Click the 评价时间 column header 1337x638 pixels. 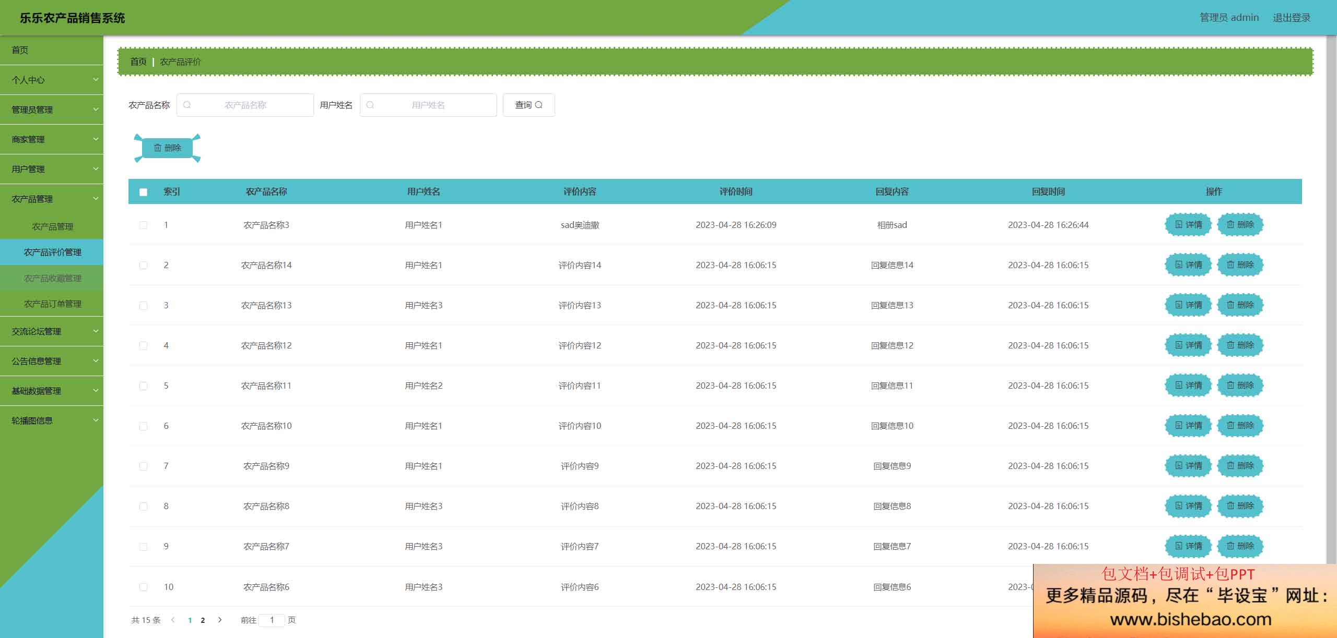(736, 191)
